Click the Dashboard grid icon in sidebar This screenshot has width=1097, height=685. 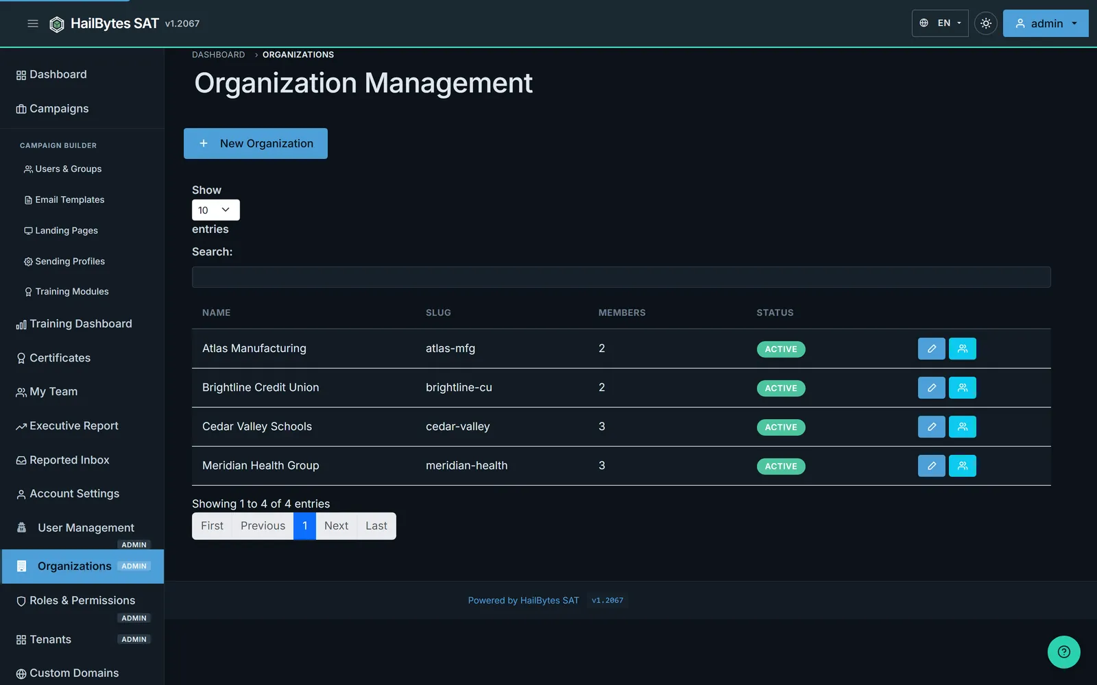point(21,75)
